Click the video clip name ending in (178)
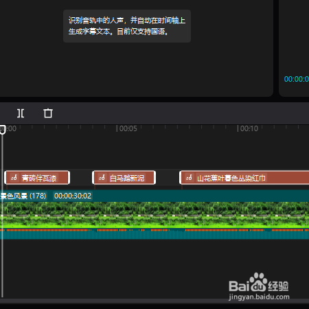This screenshot has width=309, height=309. click(x=23, y=196)
